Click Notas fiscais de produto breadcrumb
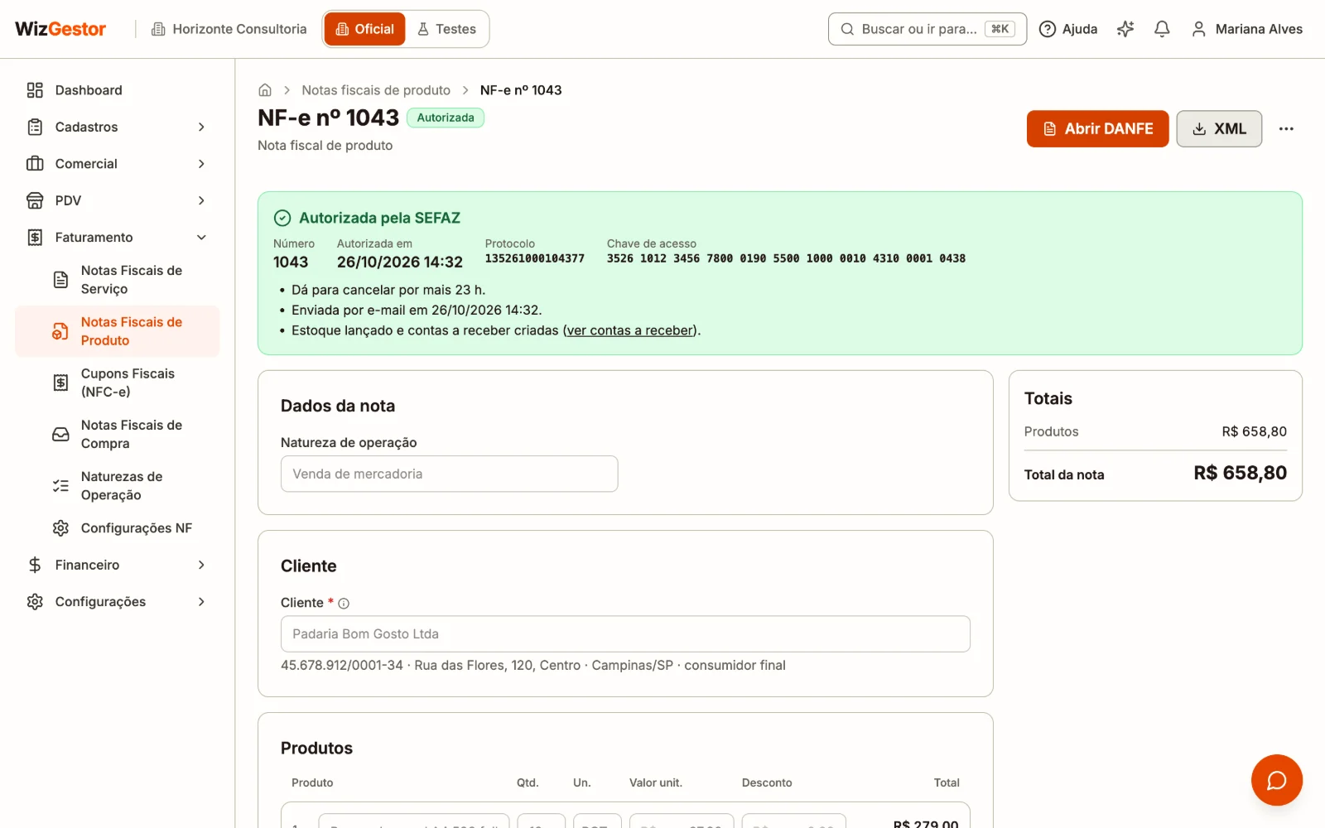 [376, 90]
